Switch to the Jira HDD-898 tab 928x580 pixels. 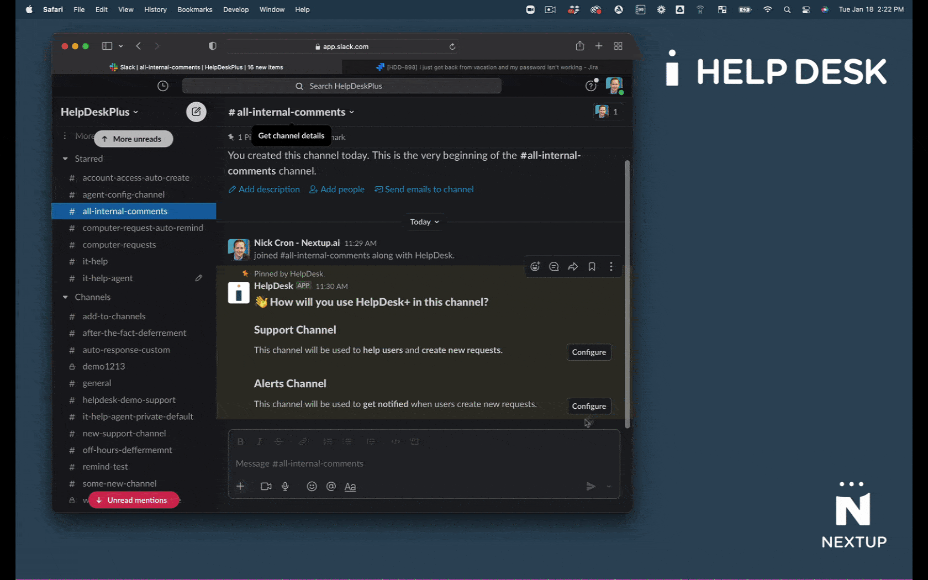pyautogui.click(x=487, y=67)
